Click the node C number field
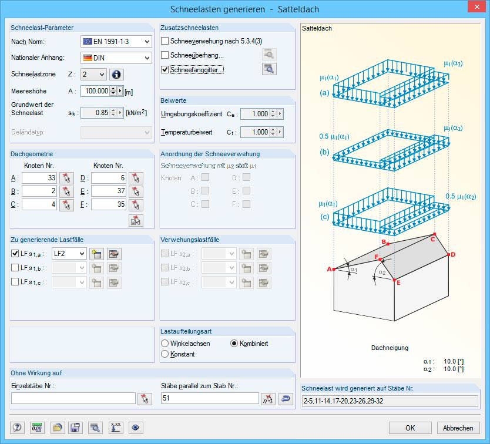The width and height of the screenshot is (490, 444). tap(39, 204)
